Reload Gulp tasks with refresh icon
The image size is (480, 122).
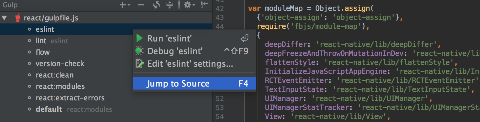pyautogui.click(x=156, y=5)
